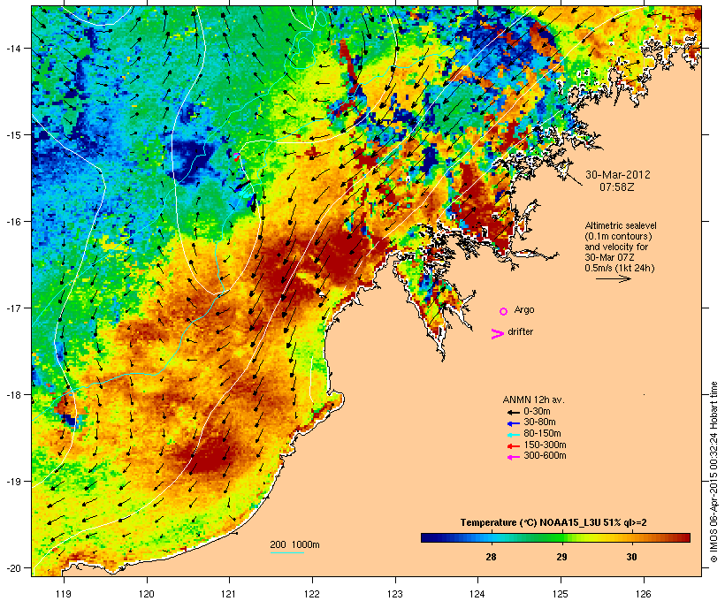Screen dimensions: 725x601
Task: Click the latitude label -14
Action: tap(12, 49)
